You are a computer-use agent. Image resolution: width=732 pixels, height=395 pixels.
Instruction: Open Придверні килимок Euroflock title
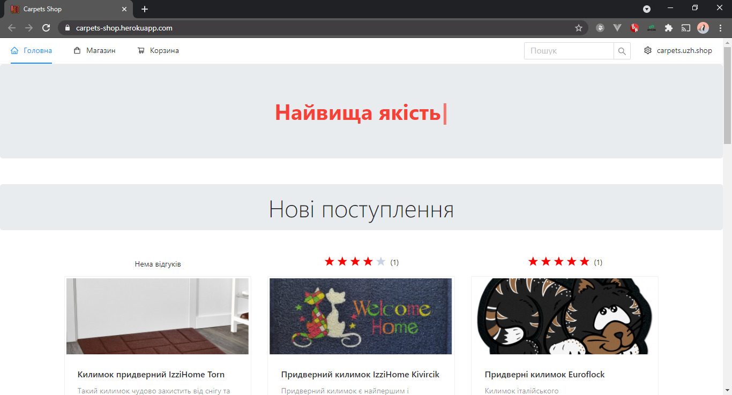tap(545, 375)
